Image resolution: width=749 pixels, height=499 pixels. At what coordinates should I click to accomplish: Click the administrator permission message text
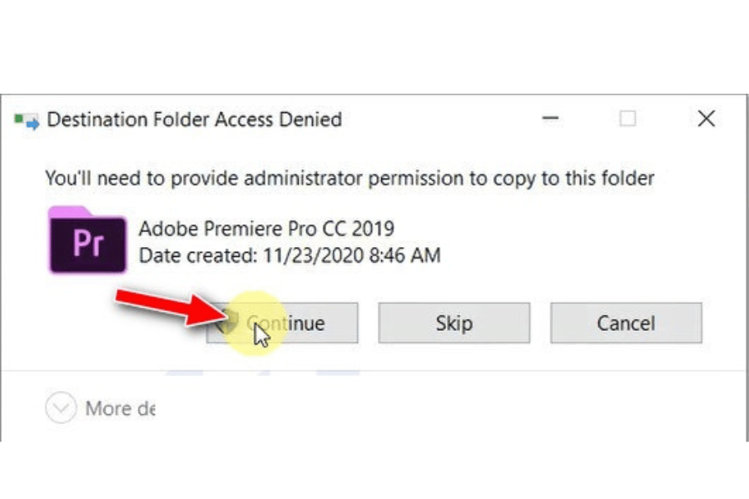(x=350, y=178)
